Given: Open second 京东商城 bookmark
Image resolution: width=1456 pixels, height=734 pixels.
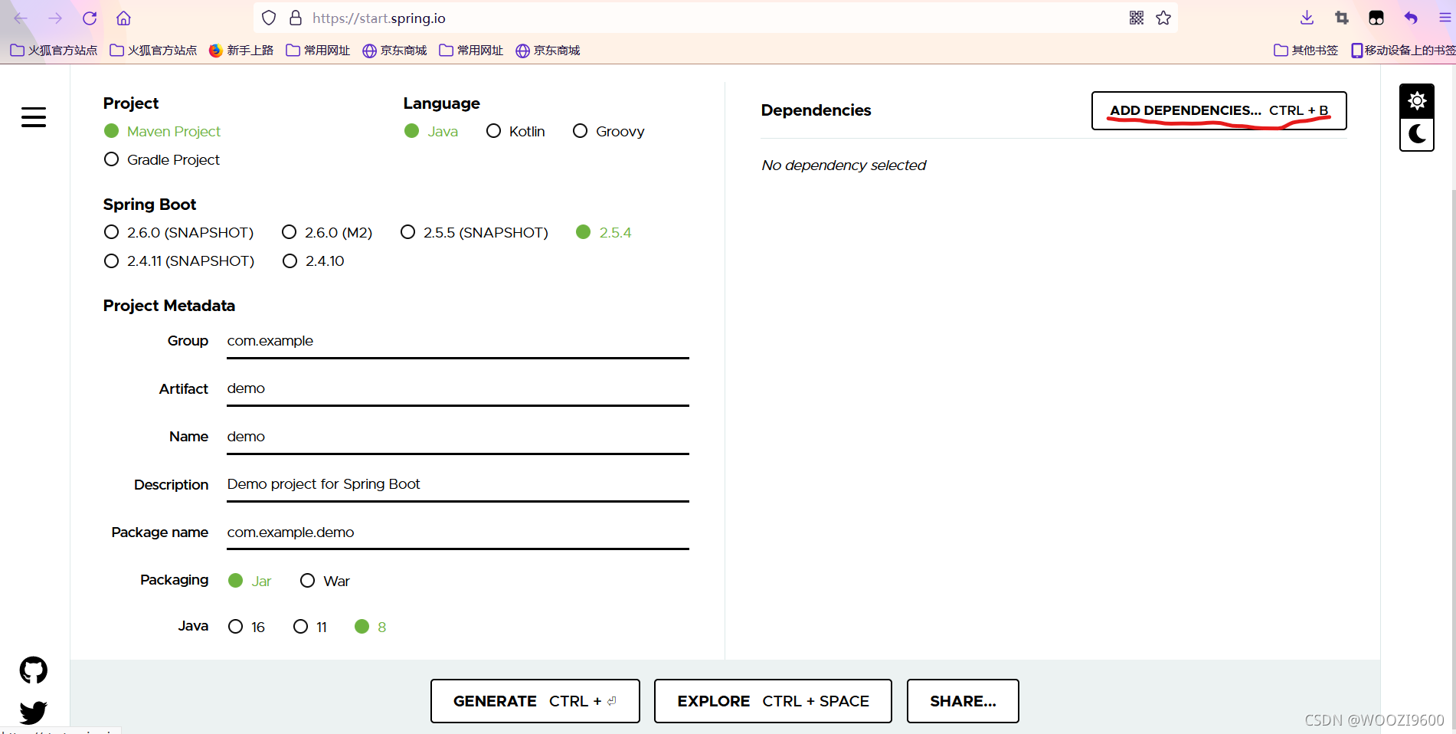Looking at the screenshot, I should [548, 51].
